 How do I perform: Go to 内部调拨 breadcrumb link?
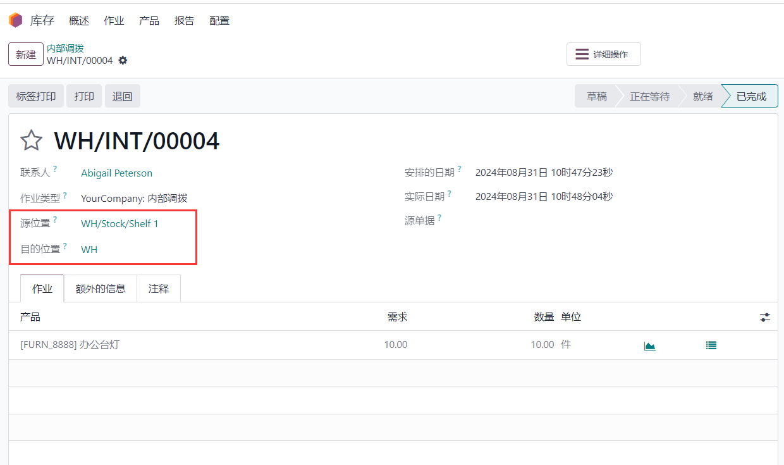pos(65,49)
